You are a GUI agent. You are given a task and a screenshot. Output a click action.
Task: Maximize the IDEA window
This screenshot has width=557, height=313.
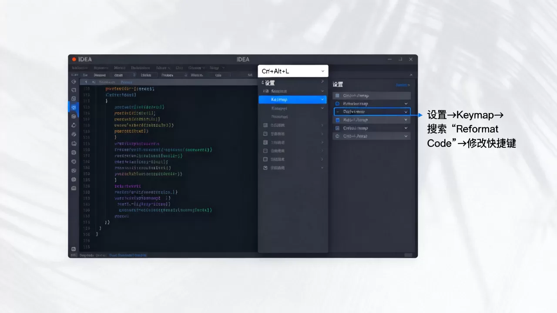400,59
